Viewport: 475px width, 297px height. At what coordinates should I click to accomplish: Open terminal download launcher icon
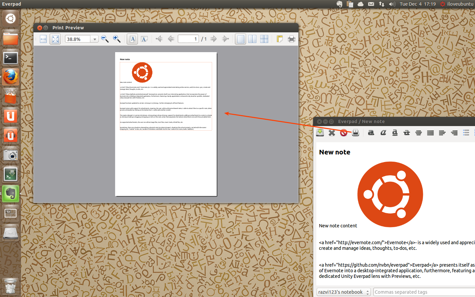coord(11,175)
